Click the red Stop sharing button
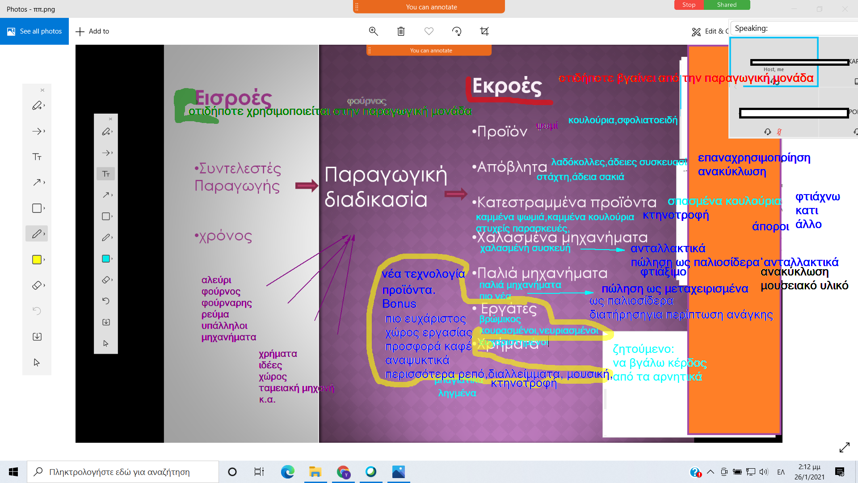This screenshot has height=483, width=858. (689, 5)
